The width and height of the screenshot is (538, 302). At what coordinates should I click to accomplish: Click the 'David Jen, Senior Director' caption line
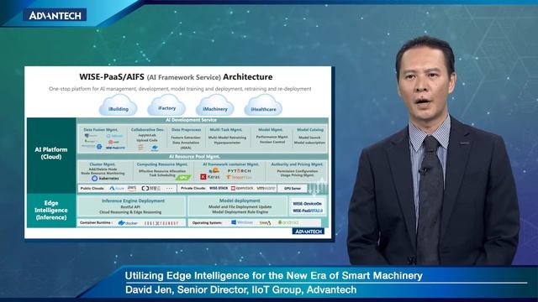point(240,290)
